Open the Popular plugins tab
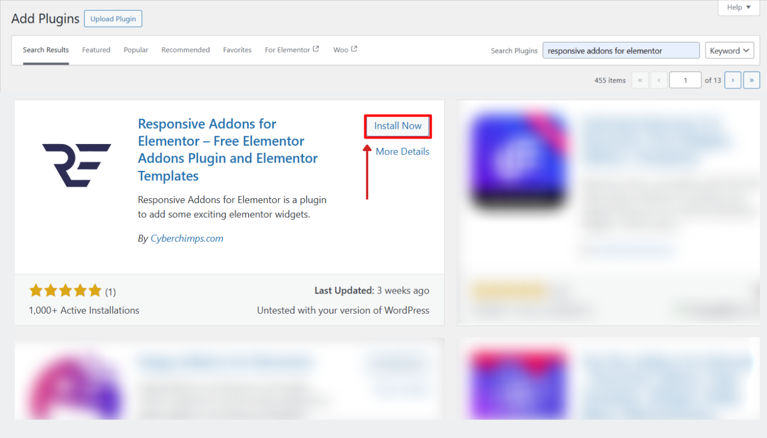 136,50
